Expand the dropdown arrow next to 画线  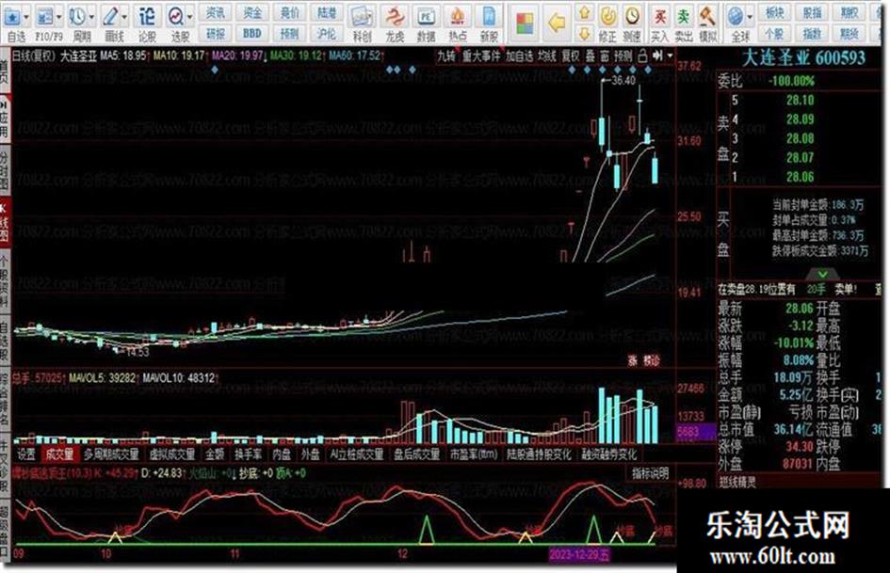(124, 18)
